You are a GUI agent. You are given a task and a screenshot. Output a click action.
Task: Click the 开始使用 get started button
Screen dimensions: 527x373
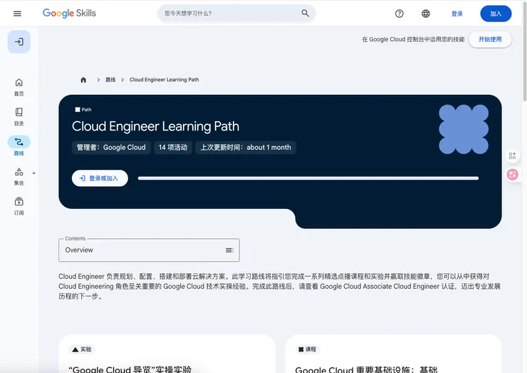pos(490,39)
